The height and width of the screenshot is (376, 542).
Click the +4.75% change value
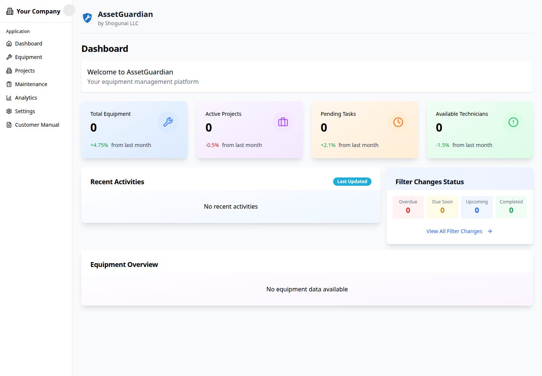tap(99, 145)
